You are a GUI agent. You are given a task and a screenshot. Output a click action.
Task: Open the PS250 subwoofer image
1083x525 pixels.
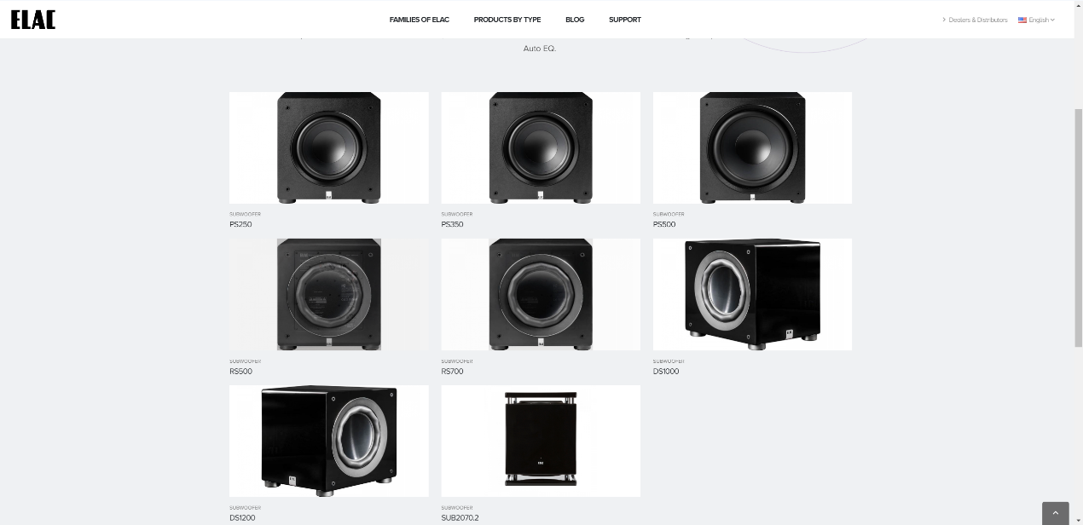[x=329, y=147]
